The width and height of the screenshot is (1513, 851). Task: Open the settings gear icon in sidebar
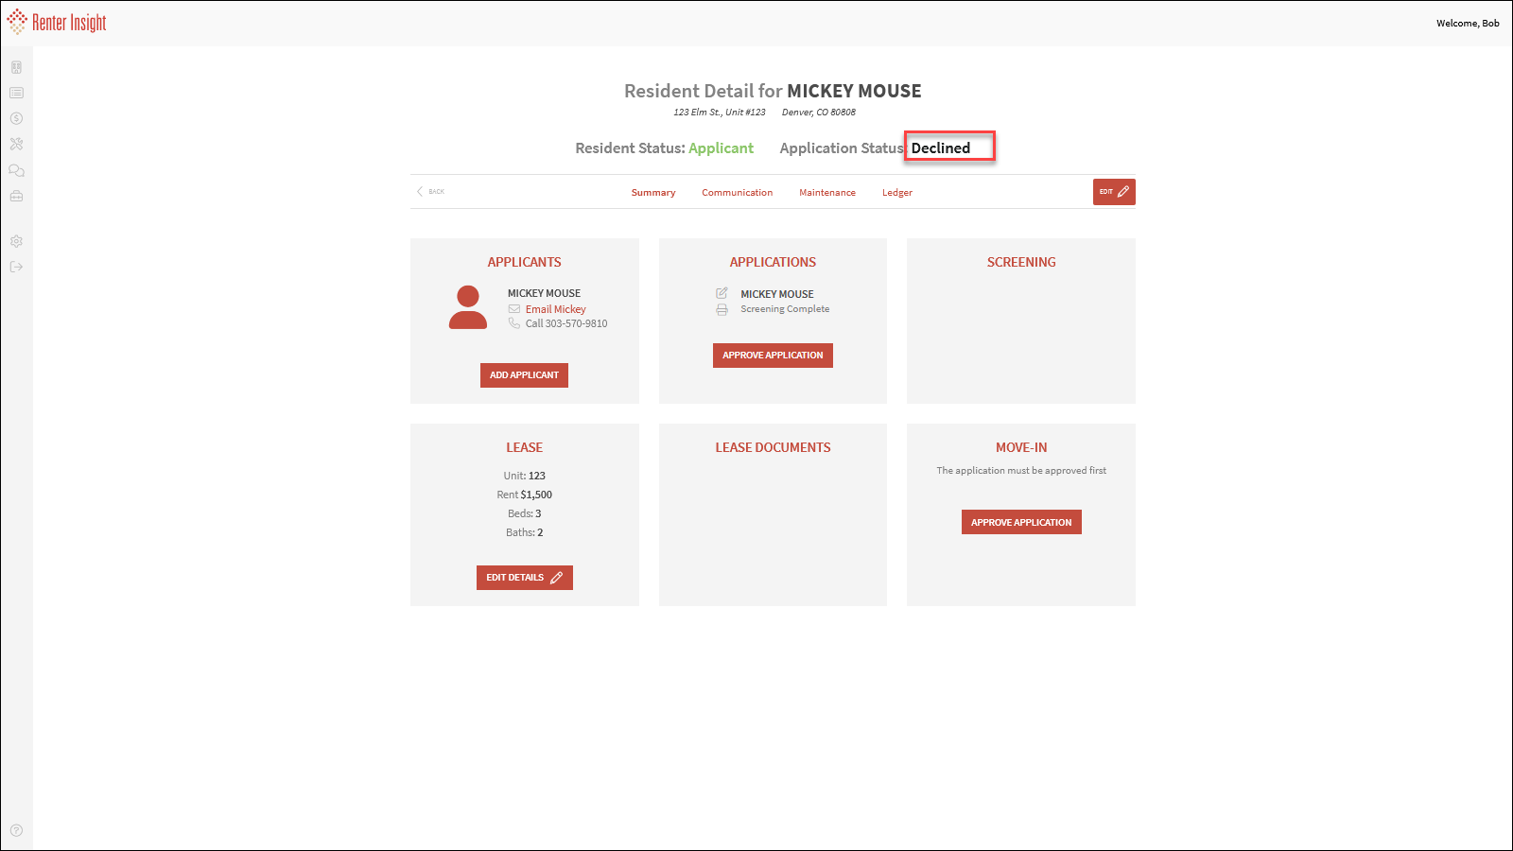click(x=16, y=241)
